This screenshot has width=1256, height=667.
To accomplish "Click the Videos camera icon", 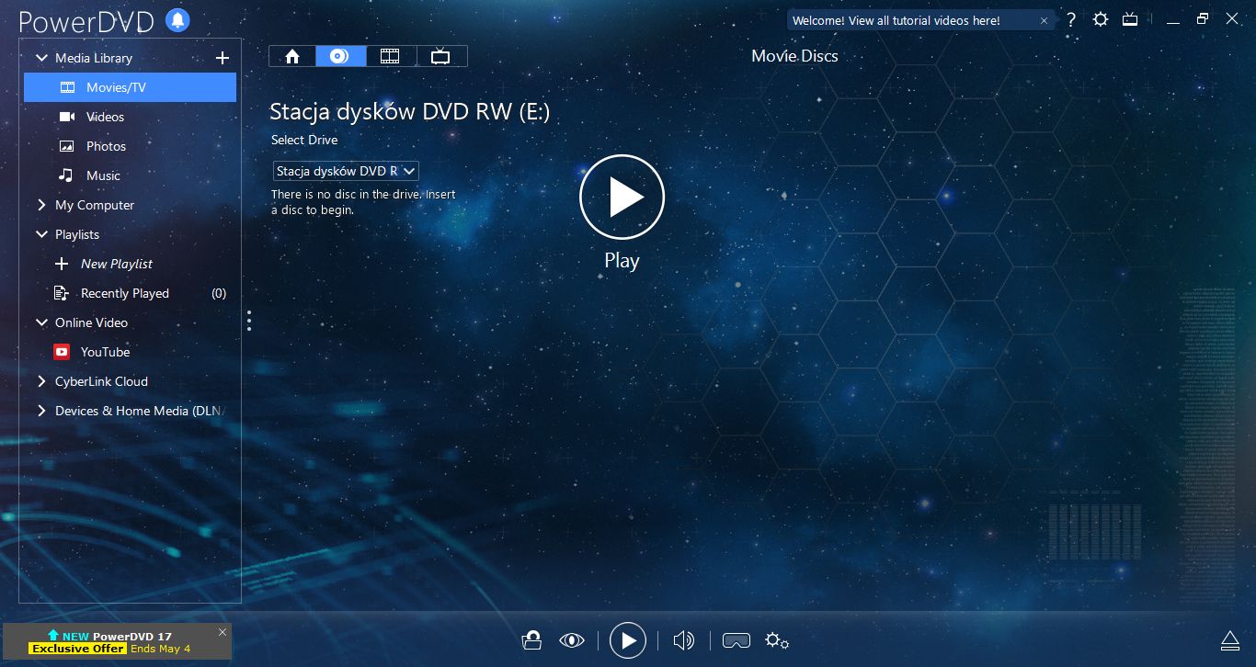I will pyautogui.click(x=67, y=117).
